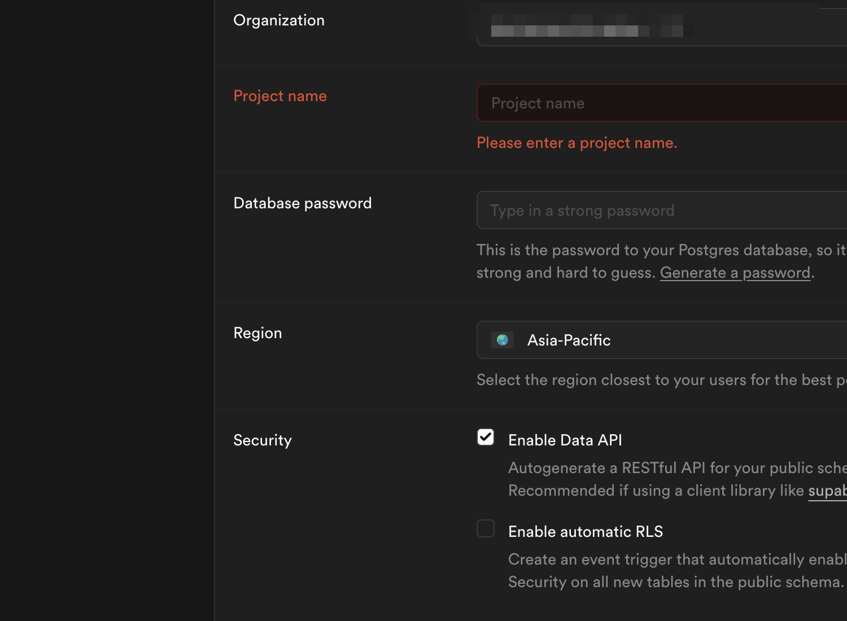Select the Asia-Pacific region entry
Screen dimensions: 847x621
[x=569, y=340]
